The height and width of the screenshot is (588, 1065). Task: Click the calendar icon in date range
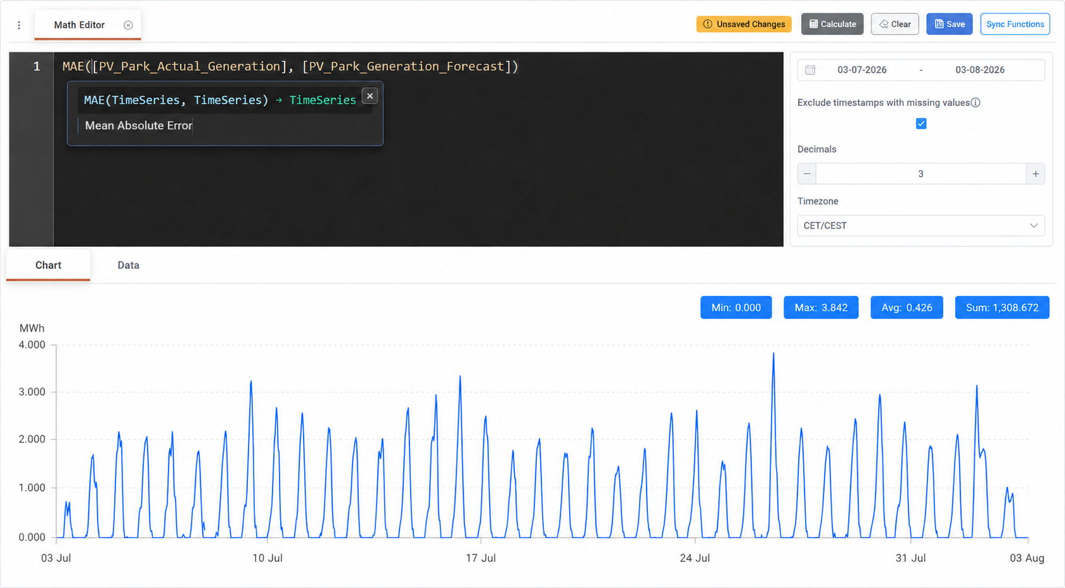tap(810, 70)
